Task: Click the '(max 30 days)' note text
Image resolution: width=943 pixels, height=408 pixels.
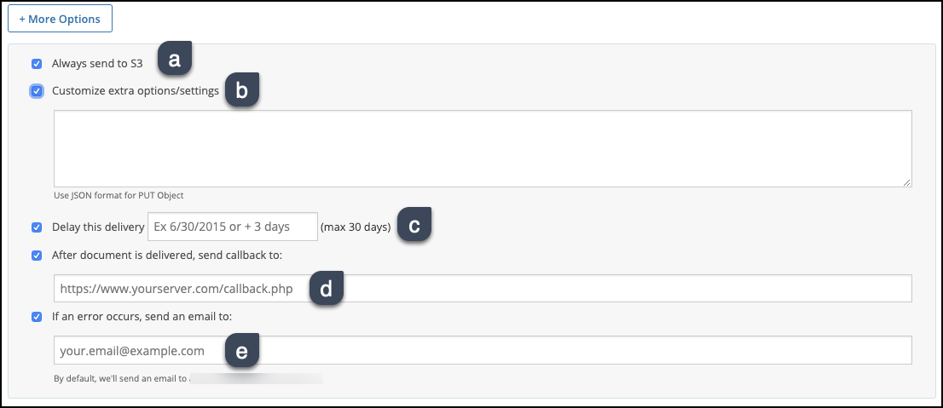Action: click(356, 227)
